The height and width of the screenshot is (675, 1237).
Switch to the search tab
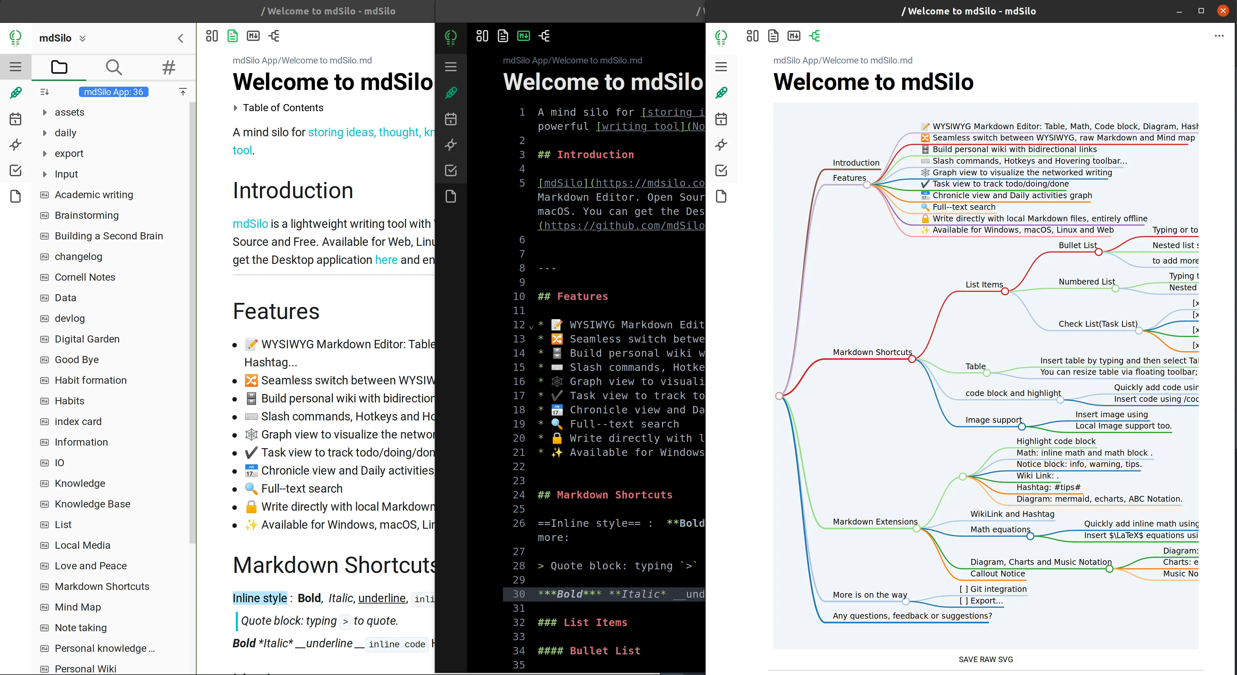pyautogui.click(x=113, y=67)
